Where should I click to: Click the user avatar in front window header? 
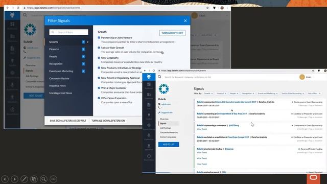[x=302, y=77]
